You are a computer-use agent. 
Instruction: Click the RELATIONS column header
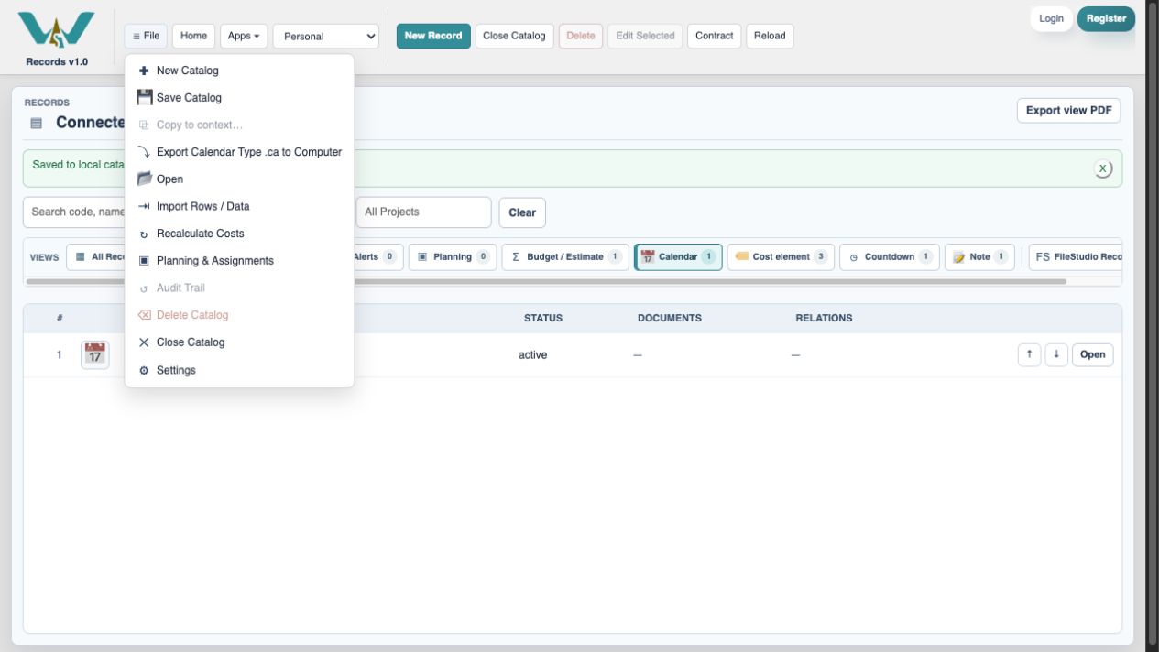[x=824, y=318]
